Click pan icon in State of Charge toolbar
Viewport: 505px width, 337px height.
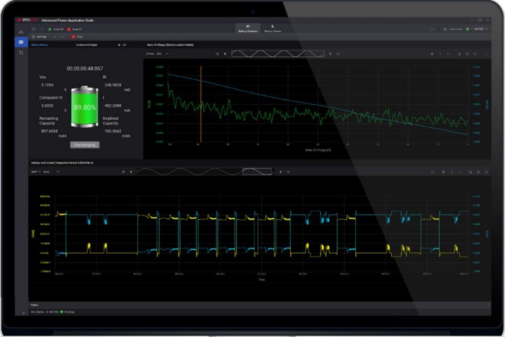coord(432,54)
